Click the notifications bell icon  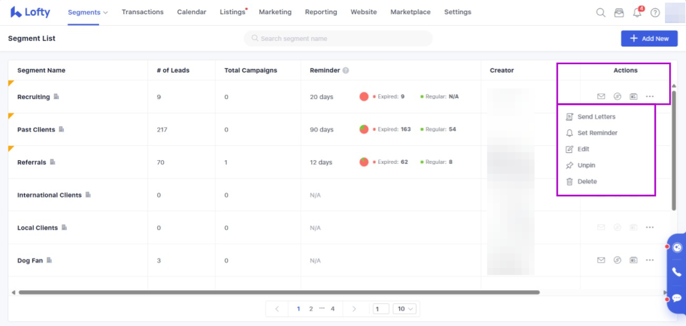637,13
